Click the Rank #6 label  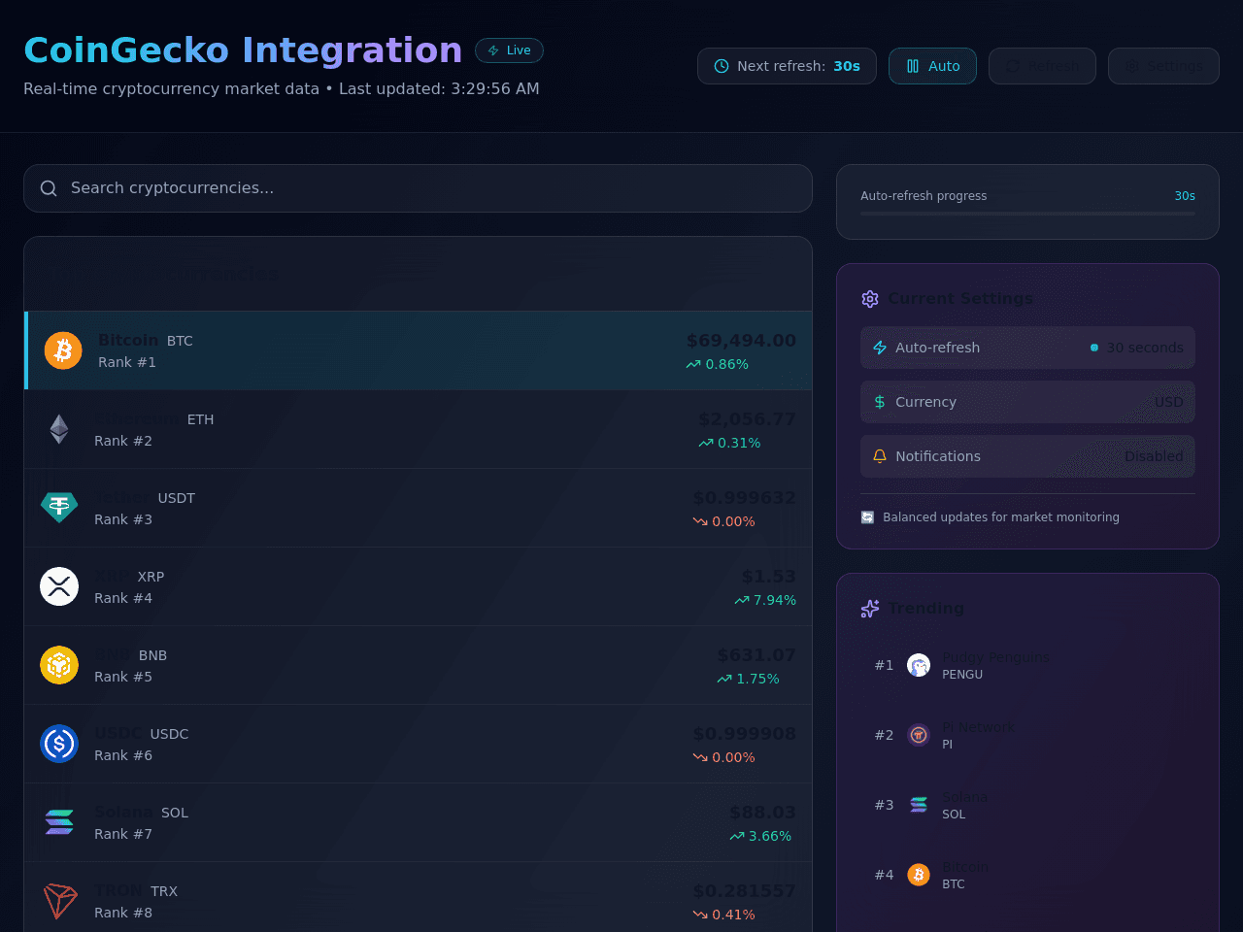coord(123,755)
